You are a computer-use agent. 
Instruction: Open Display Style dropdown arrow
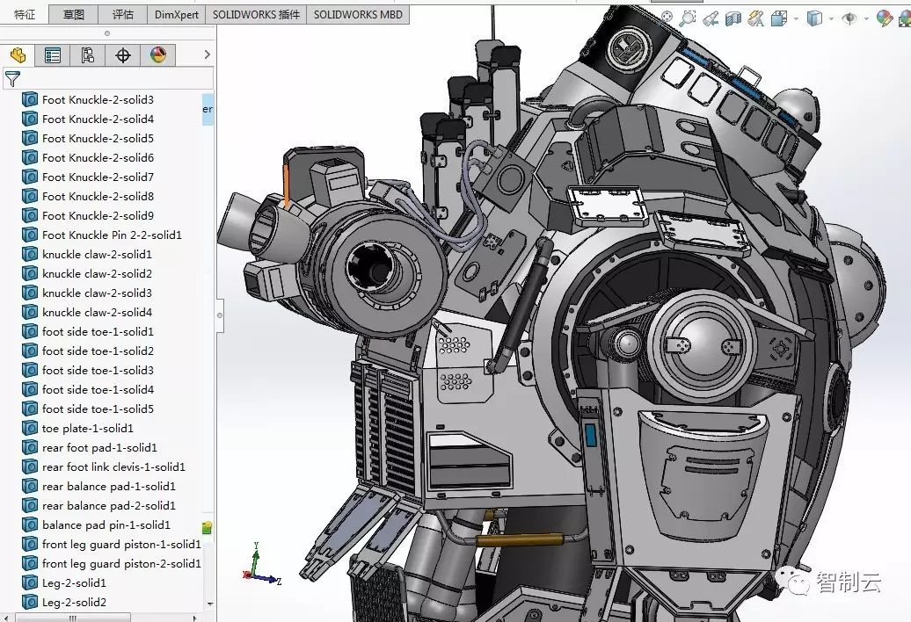pyautogui.click(x=831, y=19)
